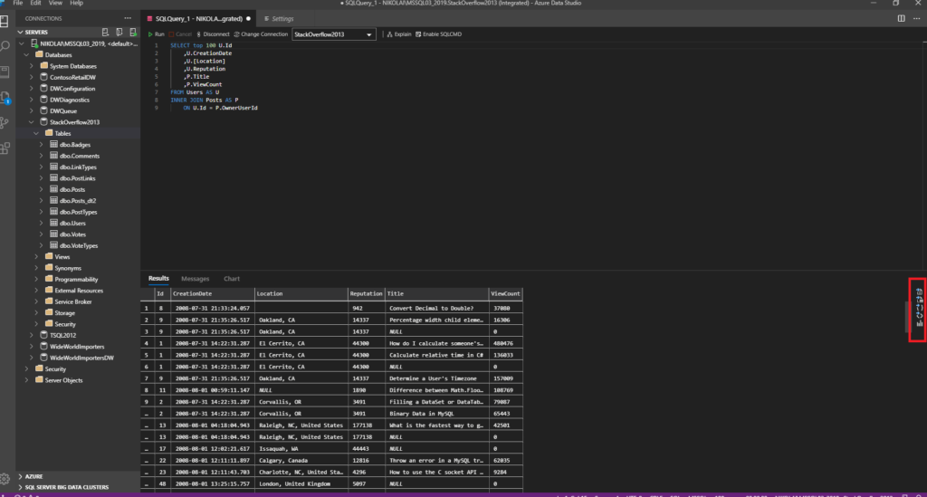Open the Manage gear in activity bar
Image resolution: width=927 pixels, height=497 pixels.
click(x=5, y=479)
